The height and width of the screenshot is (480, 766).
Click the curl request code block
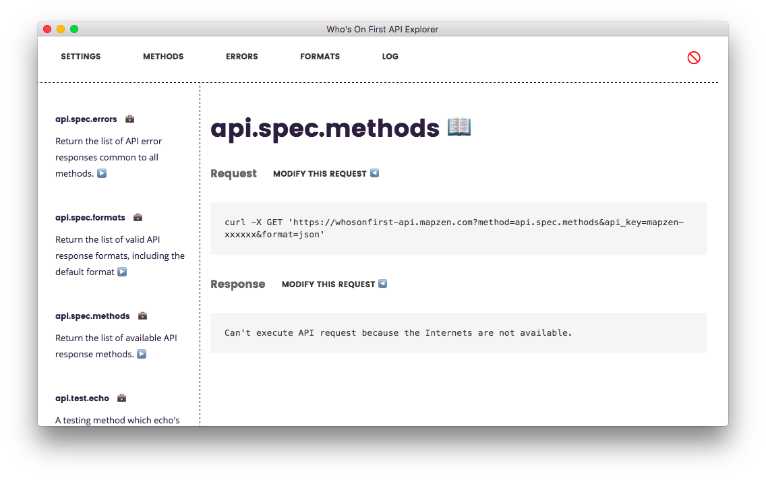[459, 229]
